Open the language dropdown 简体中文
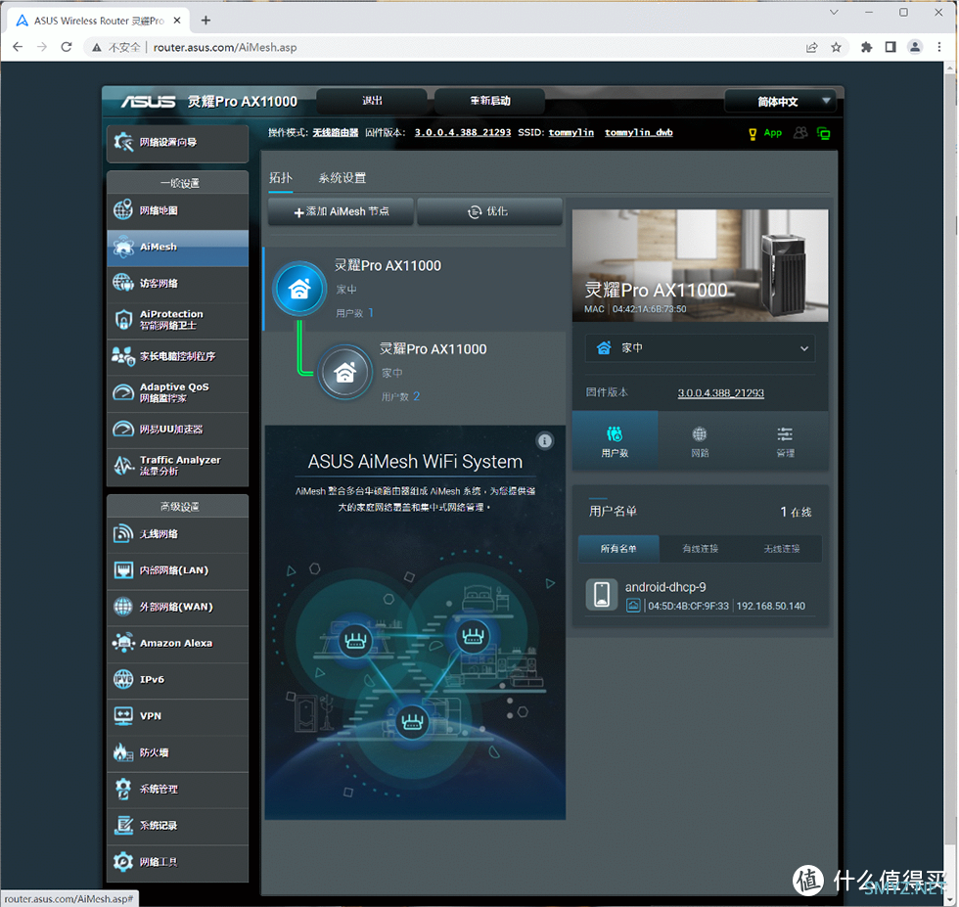Viewport: 959px width, 907px height. (x=780, y=102)
